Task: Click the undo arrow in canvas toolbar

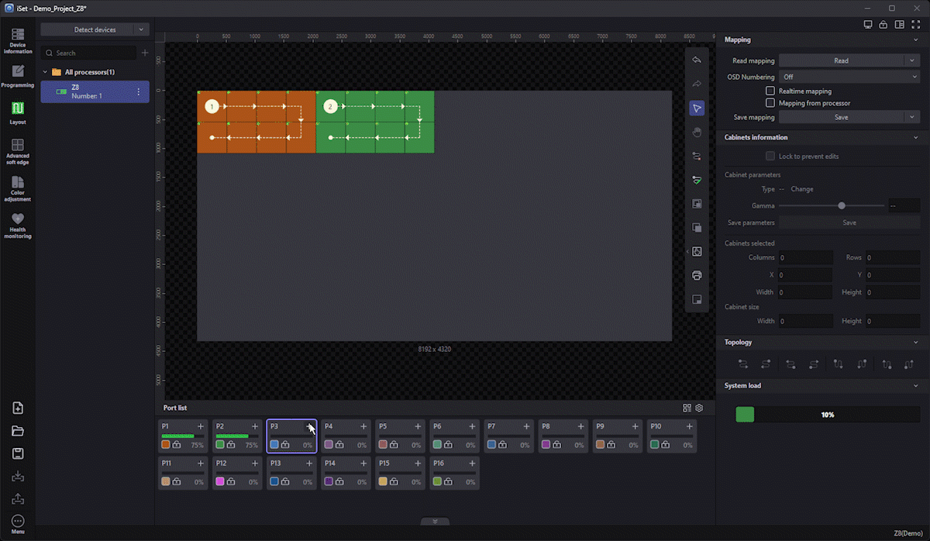Action: click(x=697, y=60)
